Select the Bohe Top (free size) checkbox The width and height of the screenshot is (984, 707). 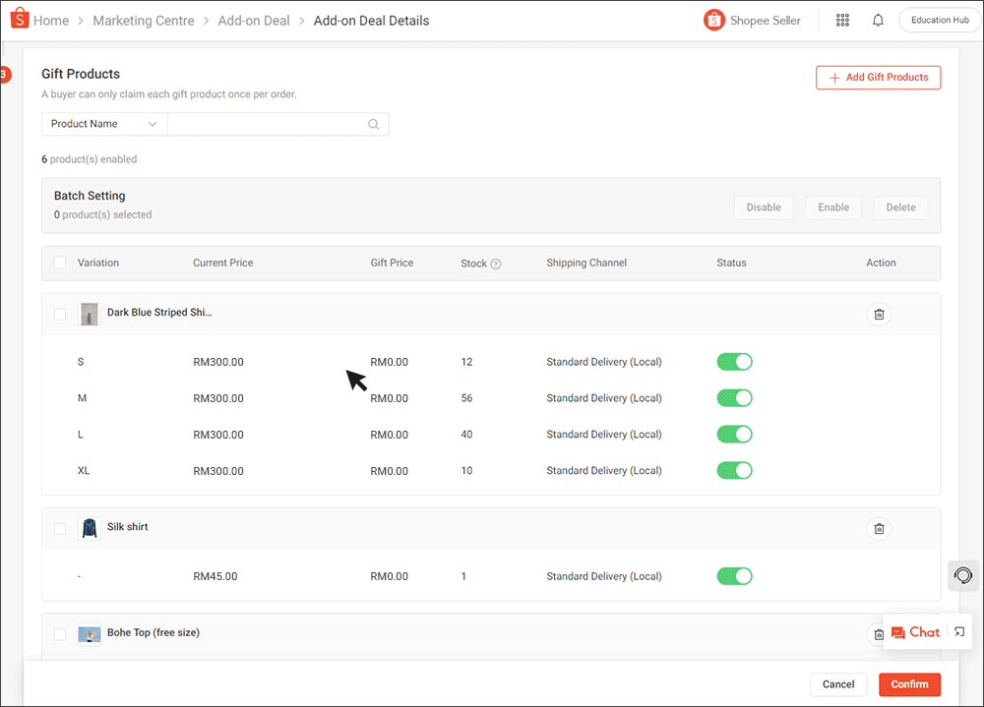click(60, 634)
